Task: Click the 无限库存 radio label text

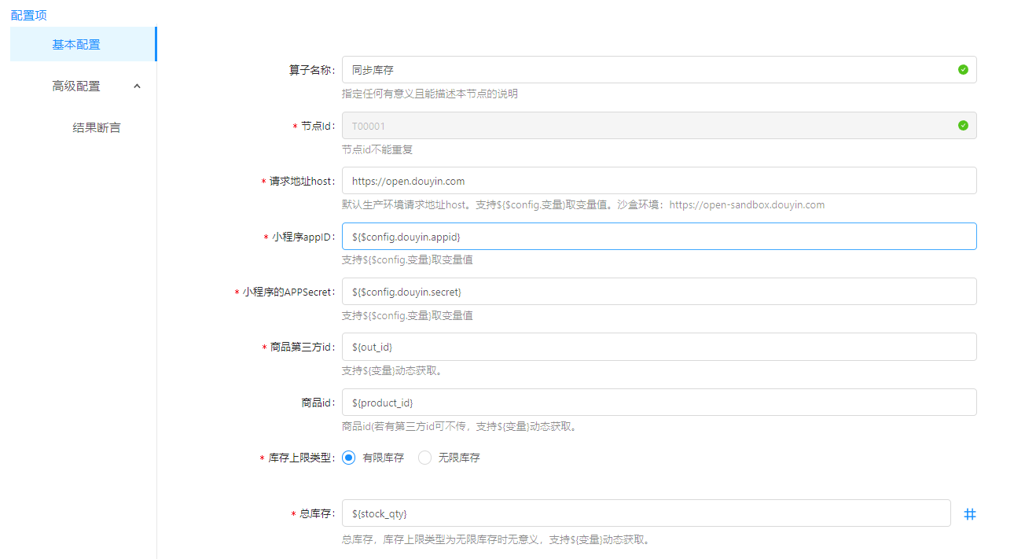Action: [459, 458]
